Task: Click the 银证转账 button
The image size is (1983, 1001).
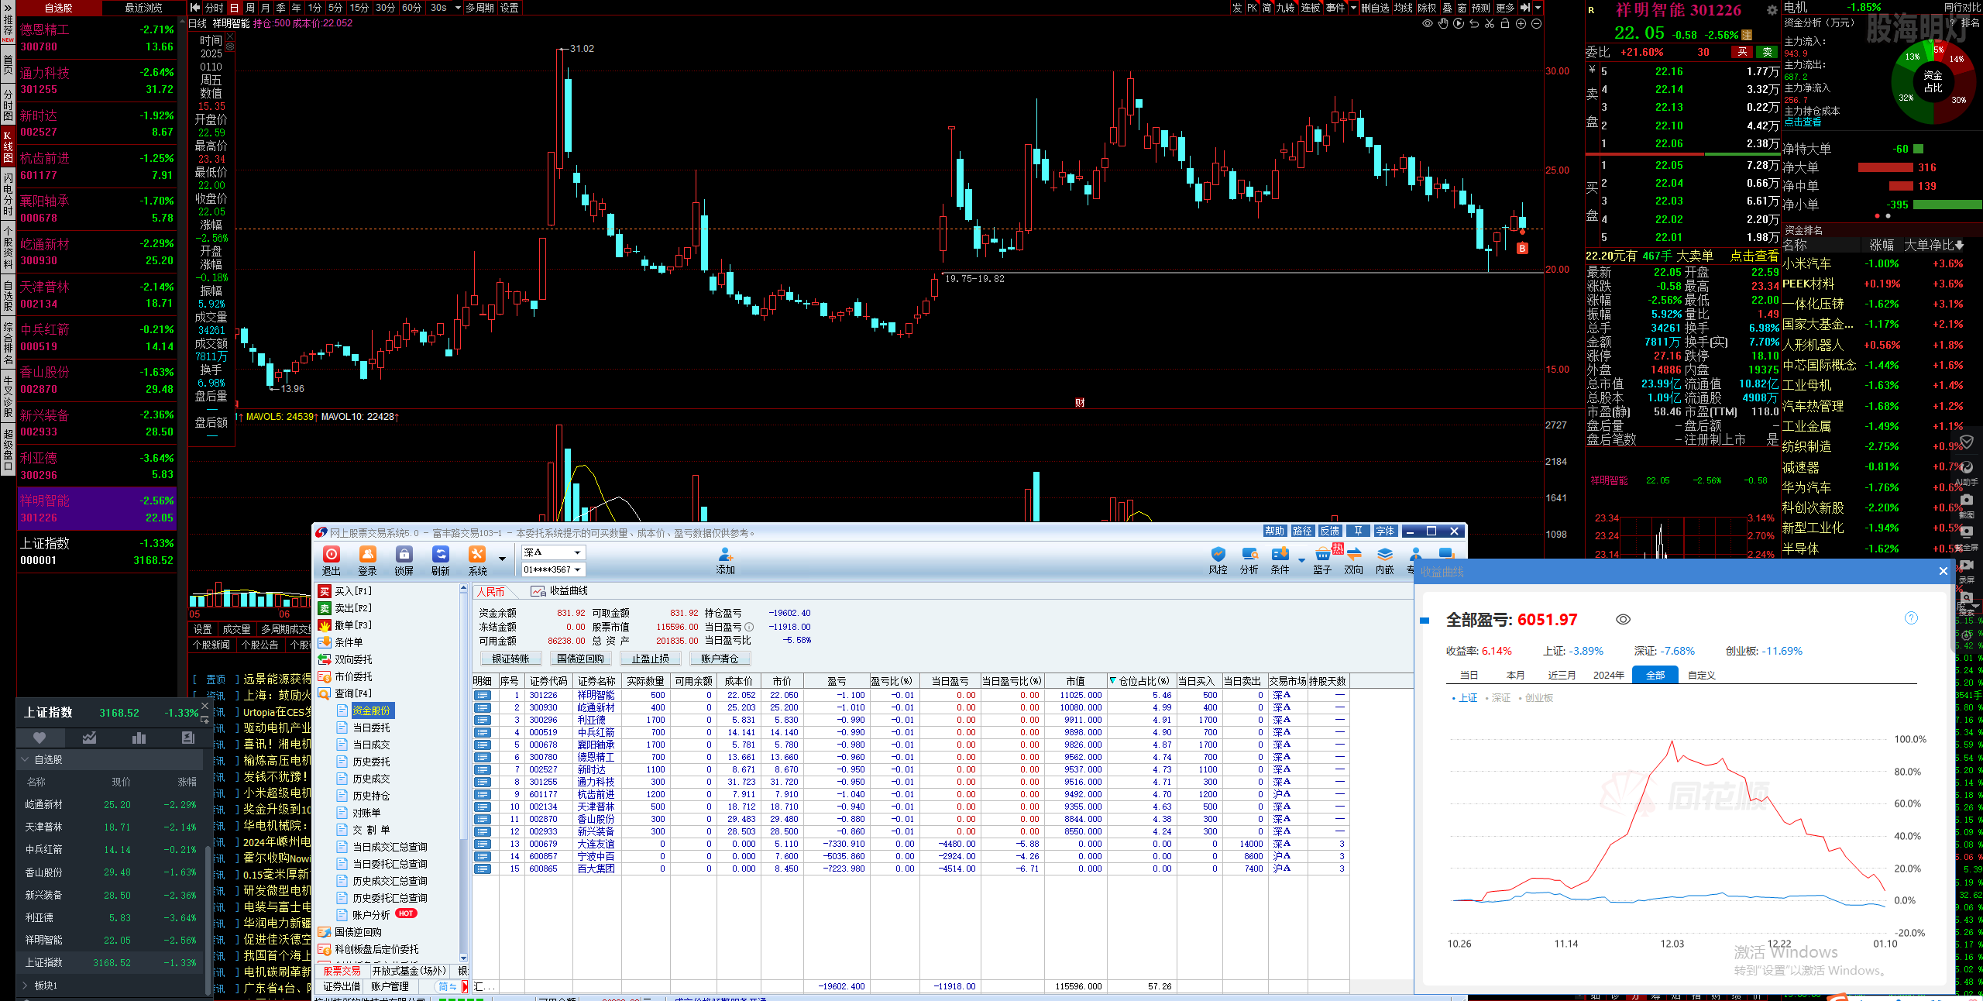Action: tap(510, 659)
